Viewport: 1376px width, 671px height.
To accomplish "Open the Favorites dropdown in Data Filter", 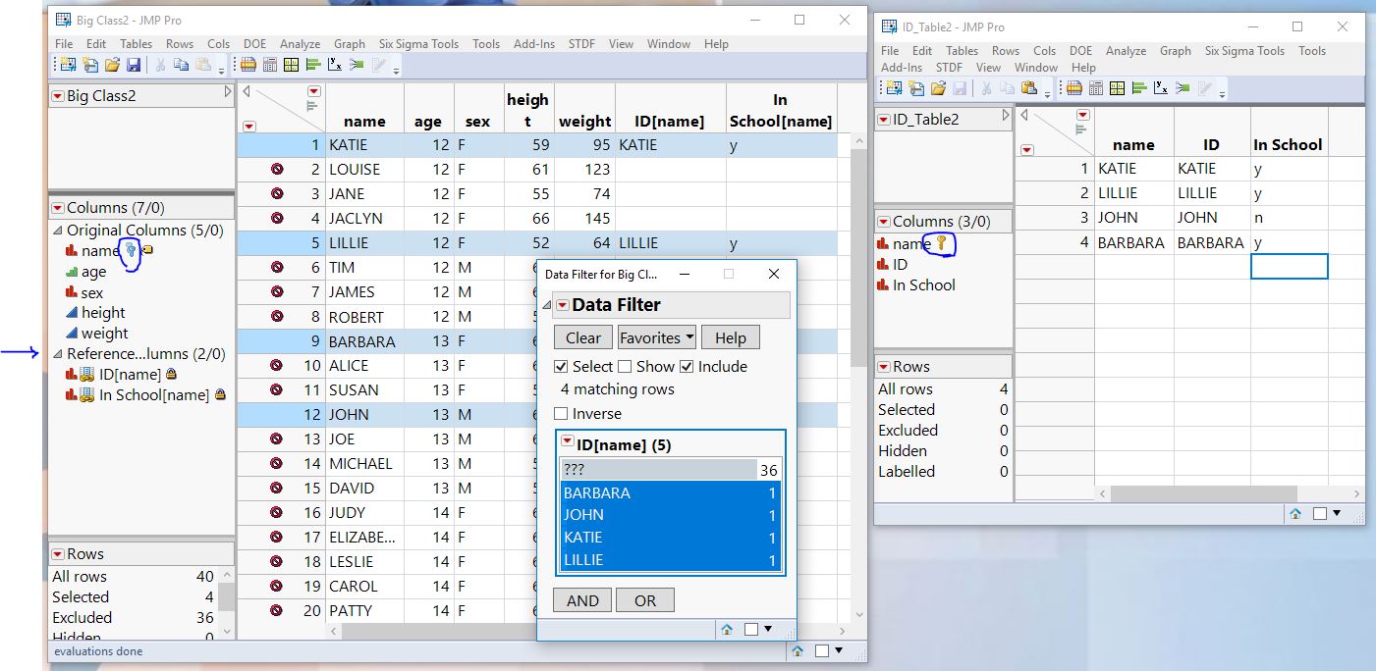I will click(x=656, y=337).
